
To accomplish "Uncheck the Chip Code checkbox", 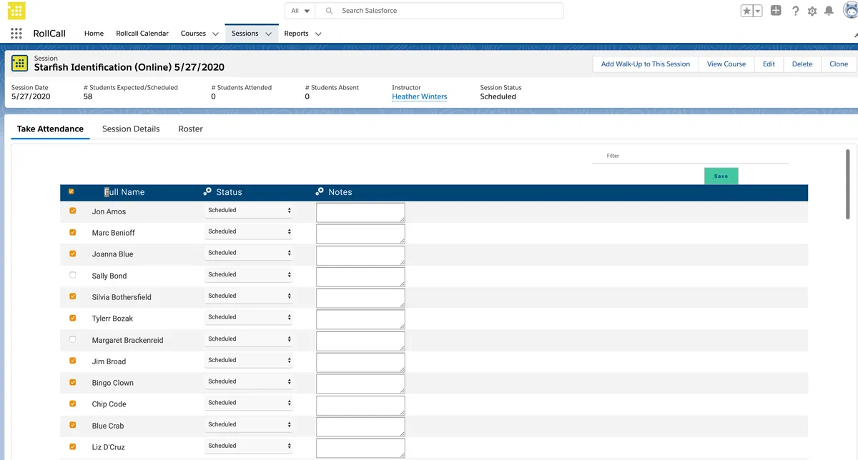I will (x=73, y=404).
